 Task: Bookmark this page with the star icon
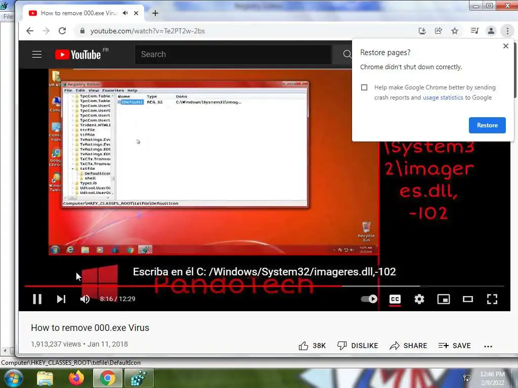pos(455,31)
